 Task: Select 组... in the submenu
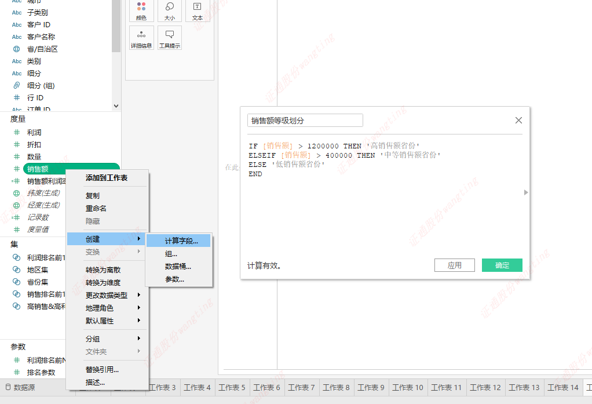[x=178, y=253]
